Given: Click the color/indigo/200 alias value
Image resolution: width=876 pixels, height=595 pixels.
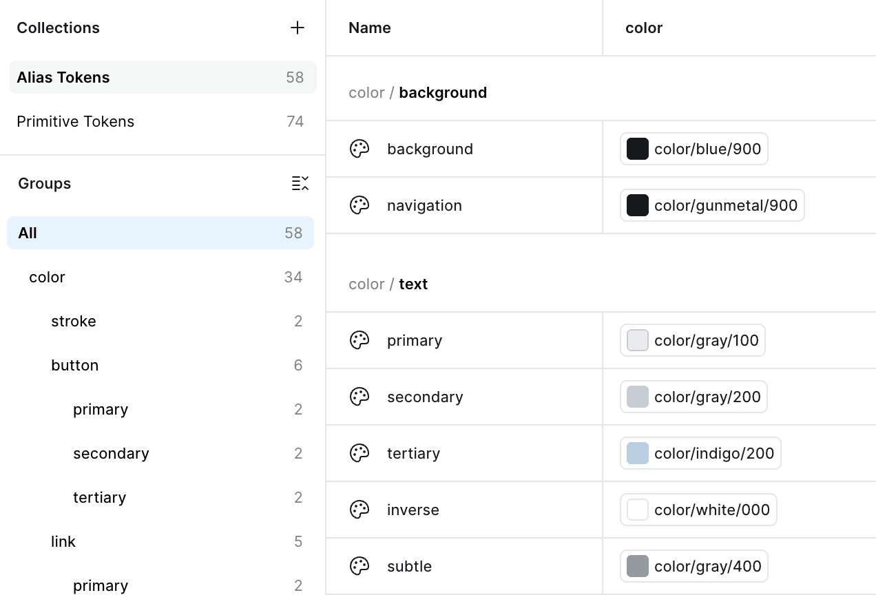Looking at the screenshot, I should coord(700,453).
